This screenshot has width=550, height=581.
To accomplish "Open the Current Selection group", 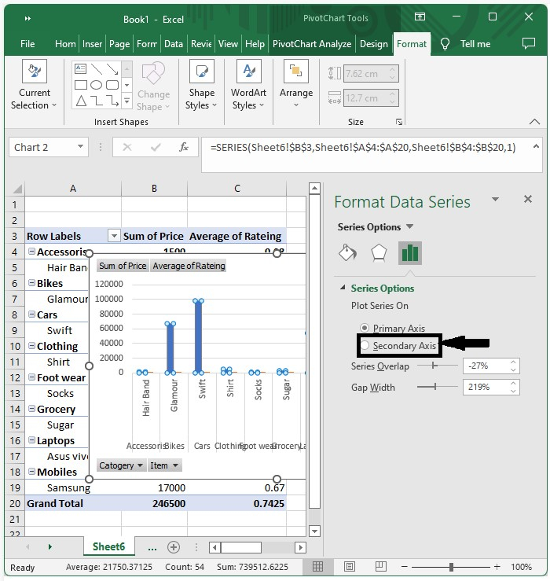I will click(x=33, y=85).
